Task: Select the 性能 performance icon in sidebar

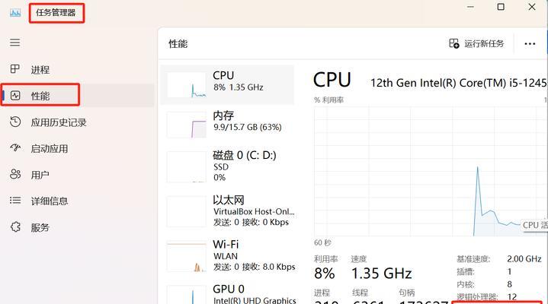Action: pos(15,96)
